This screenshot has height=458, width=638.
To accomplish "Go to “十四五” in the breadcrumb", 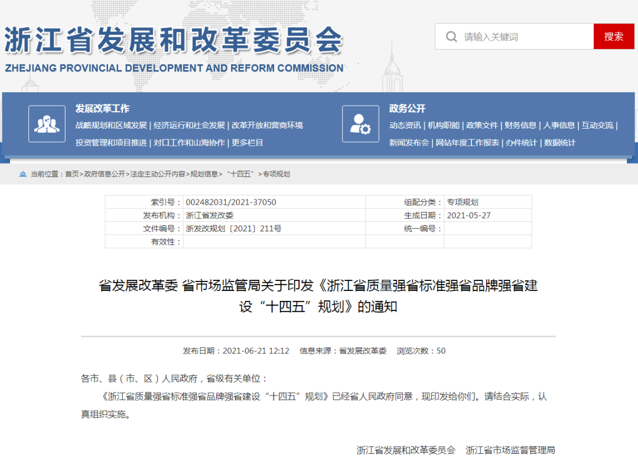I will (x=240, y=174).
